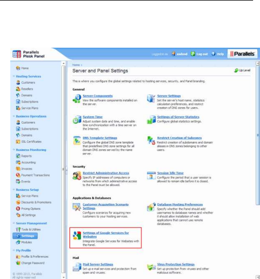Click the Session Idle Time icon
Viewport: 260px width, 279px height.
coord(151,176)
